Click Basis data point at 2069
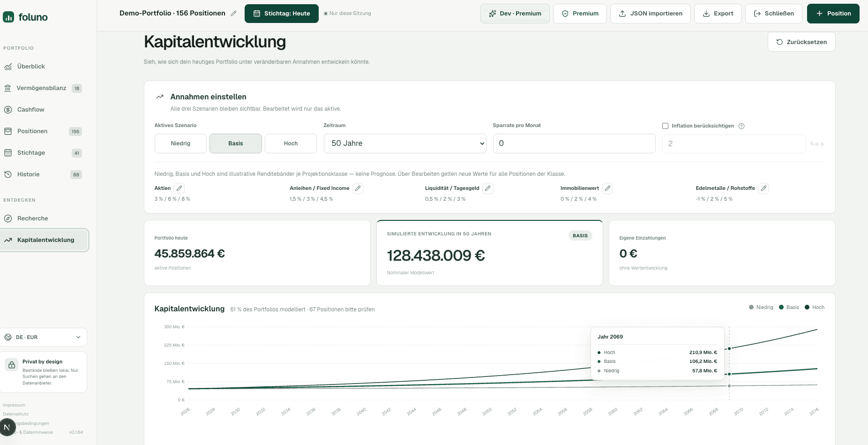The height and width of the screenshot is (445, 868). pos(729,374)
